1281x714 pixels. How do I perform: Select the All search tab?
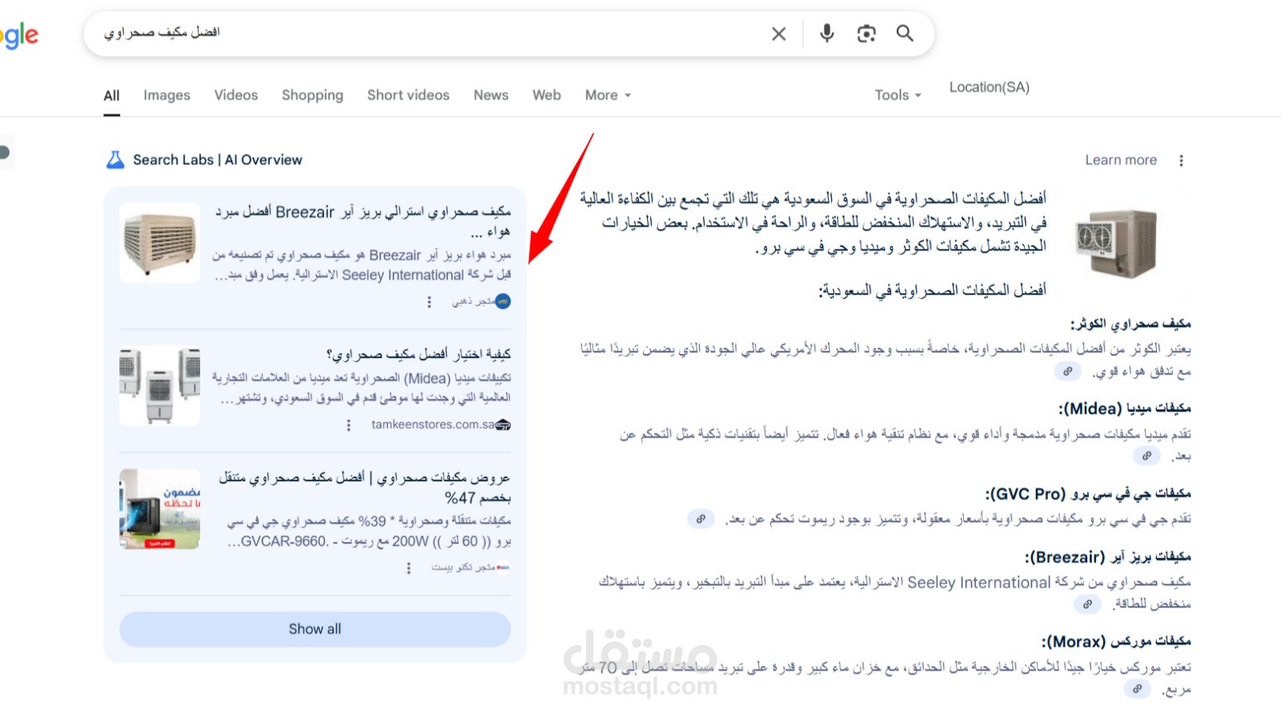pyautogui.click(x=111, y=95)
